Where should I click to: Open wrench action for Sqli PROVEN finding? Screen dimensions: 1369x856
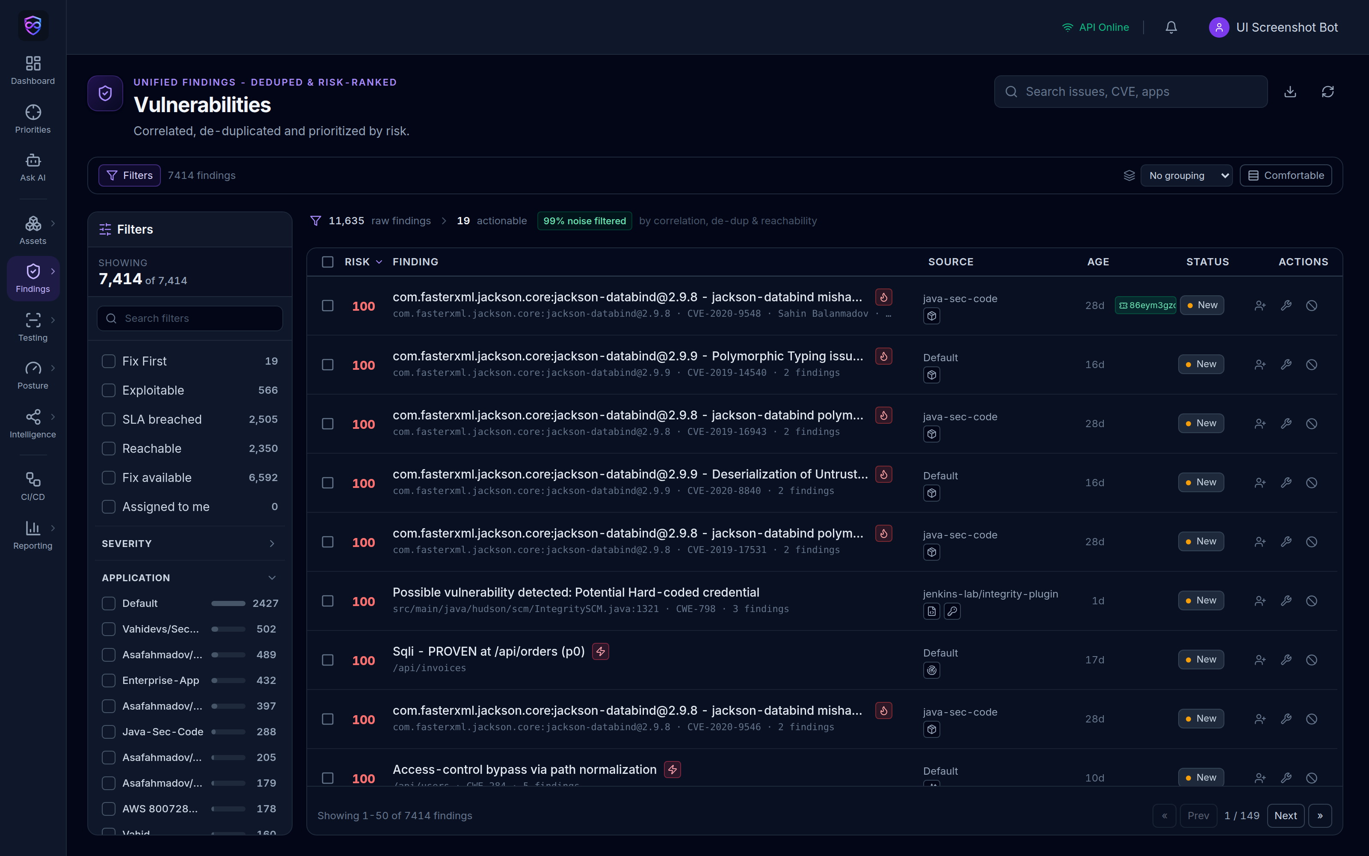point(1286,660)
